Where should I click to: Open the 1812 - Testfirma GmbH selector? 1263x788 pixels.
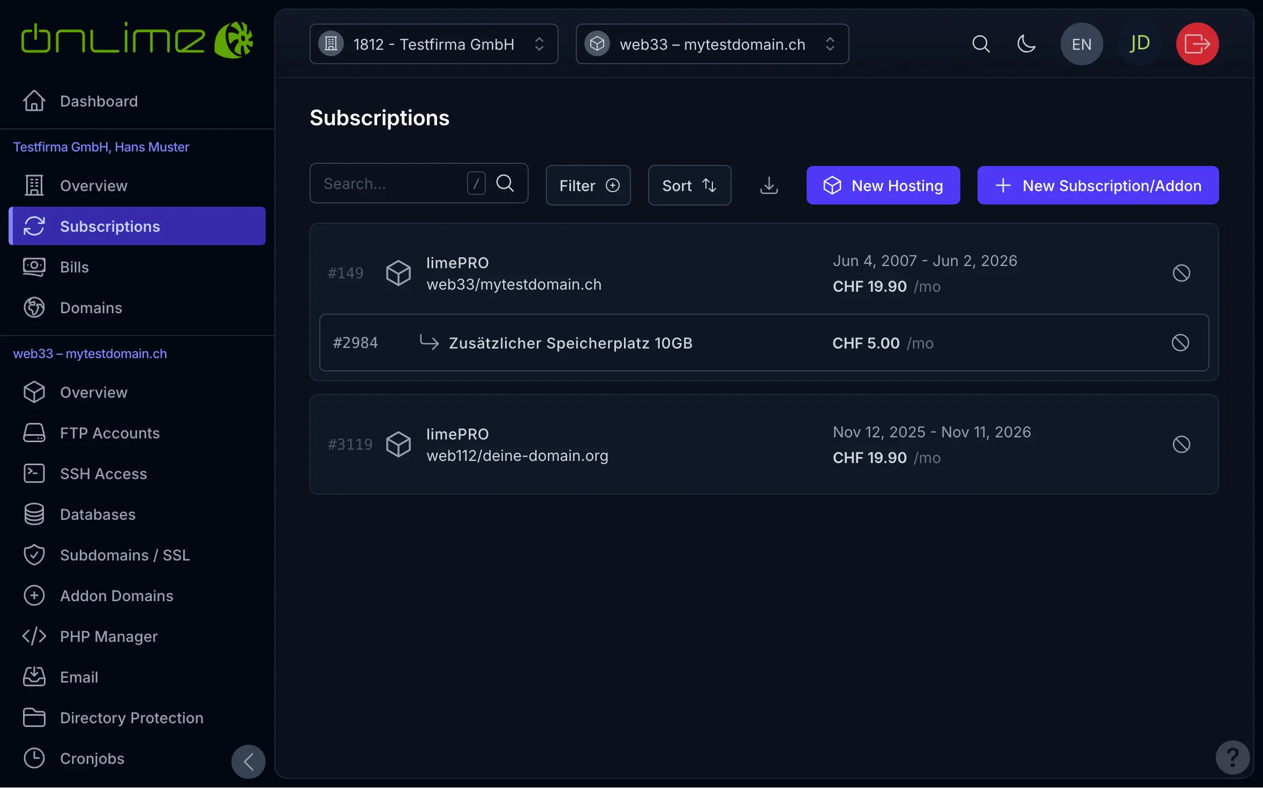tap(433, 44)
